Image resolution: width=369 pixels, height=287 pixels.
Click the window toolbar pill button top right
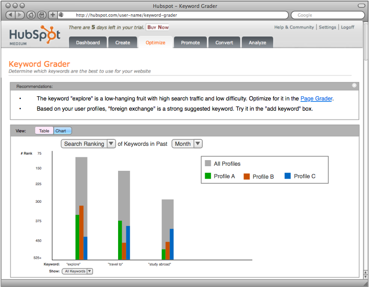pos(362,6)
